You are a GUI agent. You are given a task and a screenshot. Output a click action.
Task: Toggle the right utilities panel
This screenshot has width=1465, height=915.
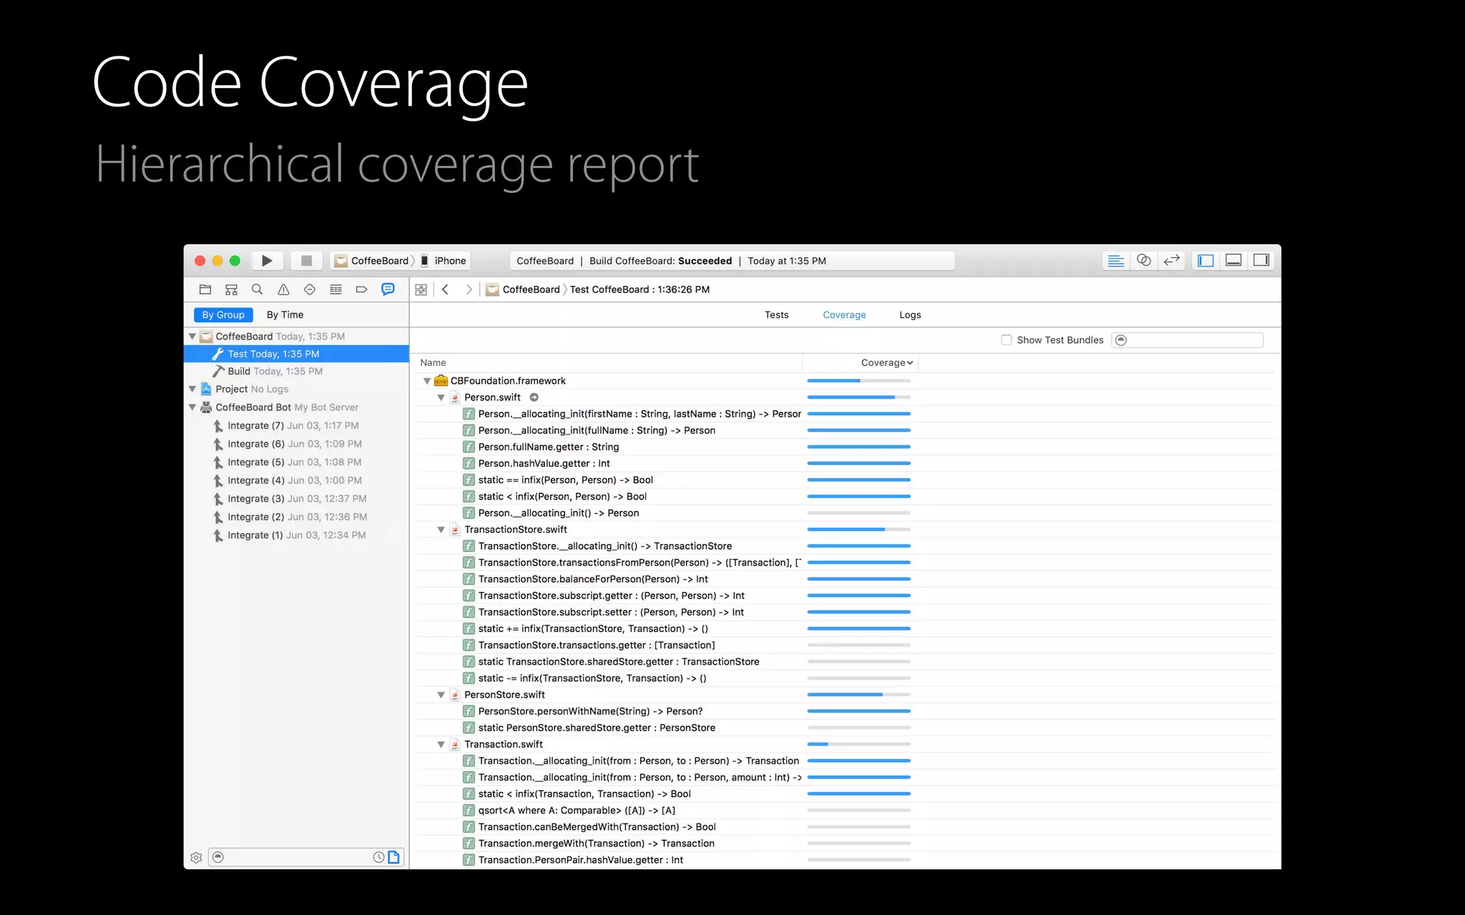point(1262,261)
